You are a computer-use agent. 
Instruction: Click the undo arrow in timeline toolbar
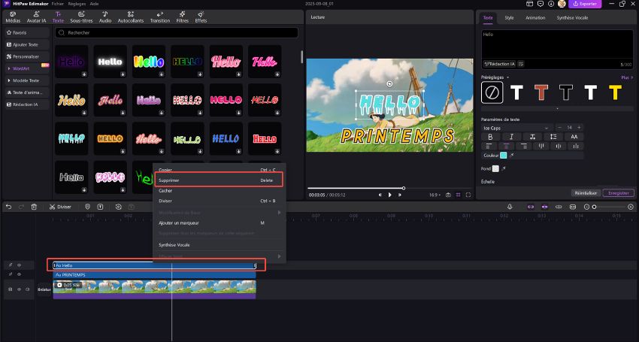coord(8,207)
